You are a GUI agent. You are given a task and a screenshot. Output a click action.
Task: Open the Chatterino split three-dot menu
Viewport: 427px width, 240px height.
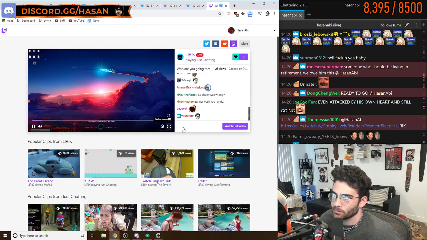(416, 25)
